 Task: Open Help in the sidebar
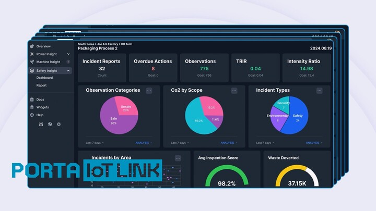pyautogui.click(x=40, y=115)
